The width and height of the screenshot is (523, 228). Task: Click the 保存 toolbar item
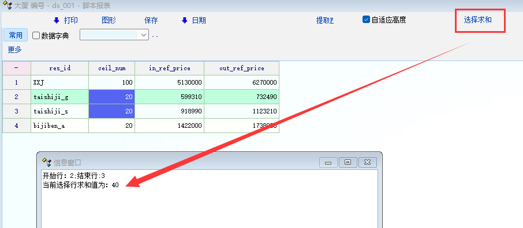(x=151, y=20)
